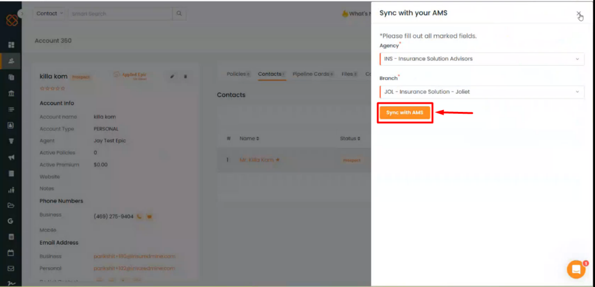Open the envelope mail icon in sidebar
Viewport: 595px width, 287px height.
click(x=11, y=268)
